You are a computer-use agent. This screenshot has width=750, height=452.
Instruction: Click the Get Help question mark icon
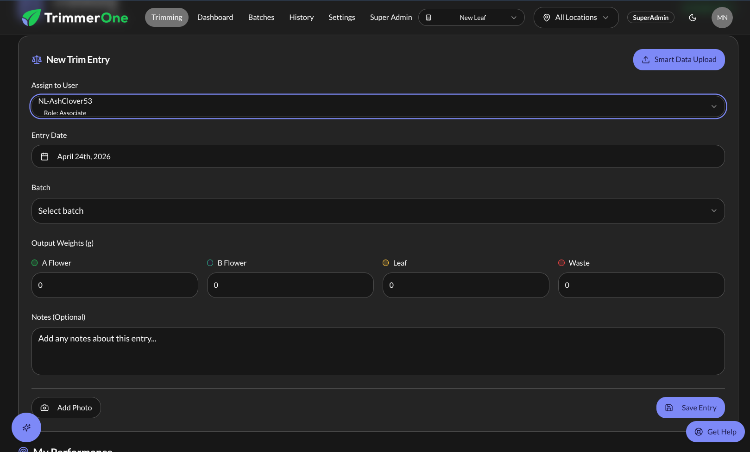tap(698, 431)
